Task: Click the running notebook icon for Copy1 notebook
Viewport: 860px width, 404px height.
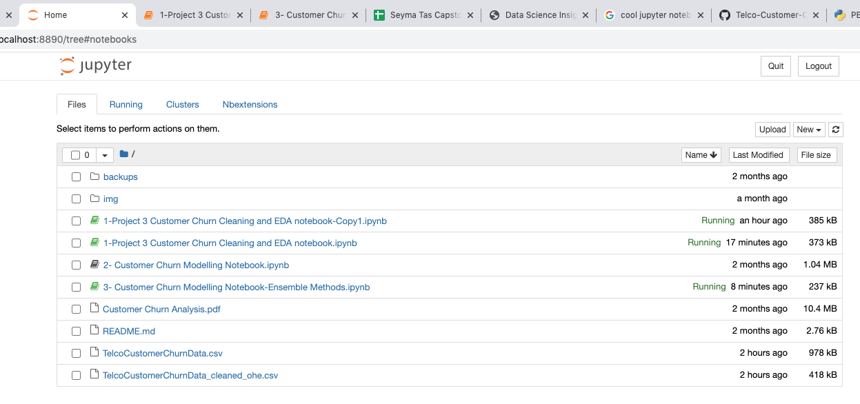Action: 95,221
